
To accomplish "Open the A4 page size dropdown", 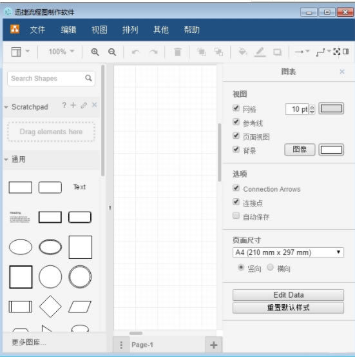I will [x=288, y=252].
